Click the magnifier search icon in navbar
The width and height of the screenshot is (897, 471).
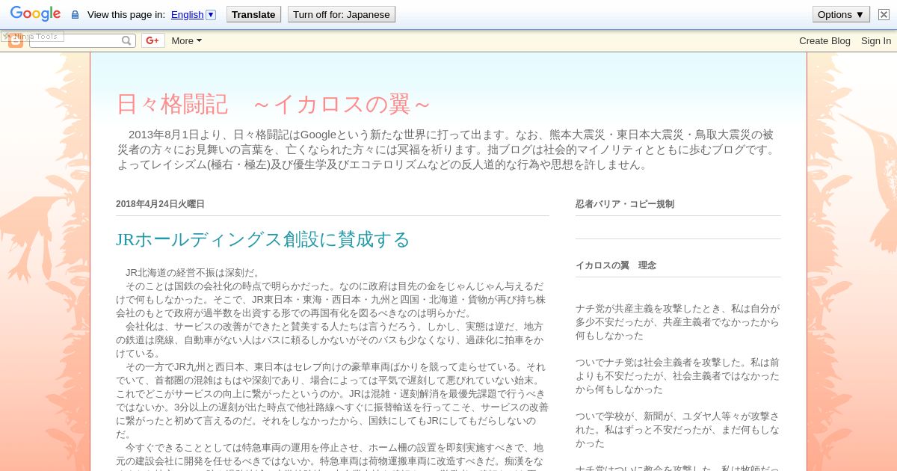127,40
